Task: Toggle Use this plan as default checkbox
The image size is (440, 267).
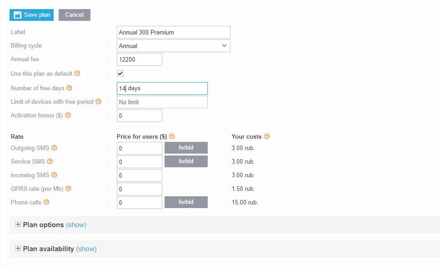Action: (120, 73)
